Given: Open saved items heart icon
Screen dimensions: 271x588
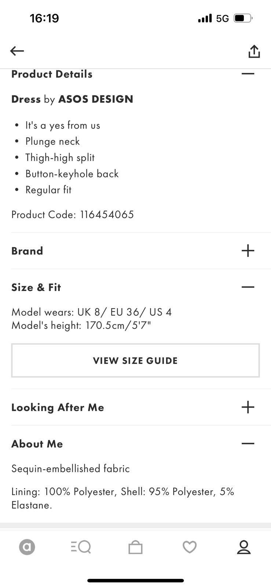Looking at the screenshot, I should (x=190, y=547).
